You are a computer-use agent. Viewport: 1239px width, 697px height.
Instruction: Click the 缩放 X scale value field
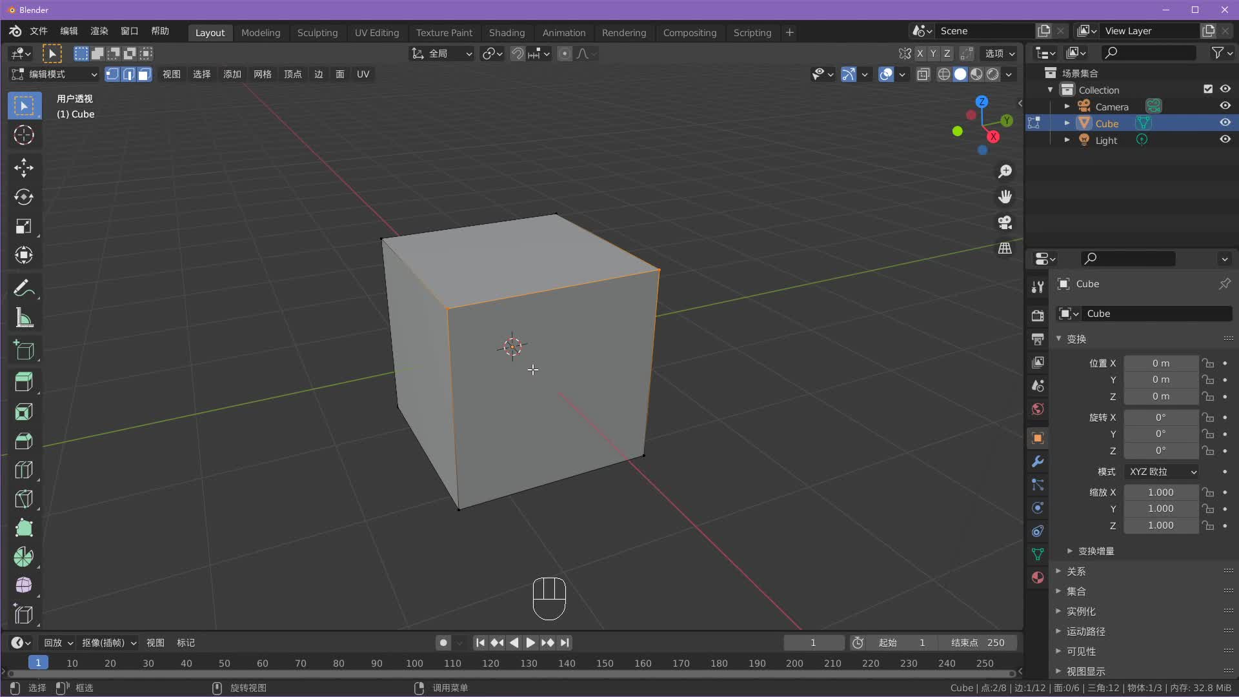1161,492
